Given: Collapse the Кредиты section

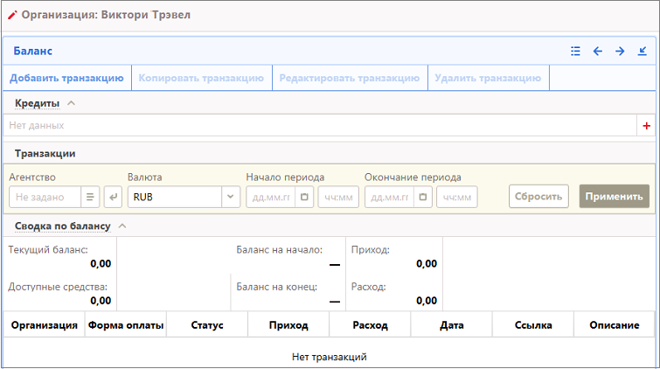Looking at the screenshot, I should coord(72,103).
